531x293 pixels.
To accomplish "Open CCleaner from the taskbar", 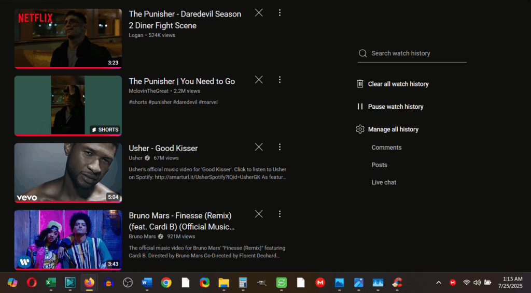I will 397,283.
